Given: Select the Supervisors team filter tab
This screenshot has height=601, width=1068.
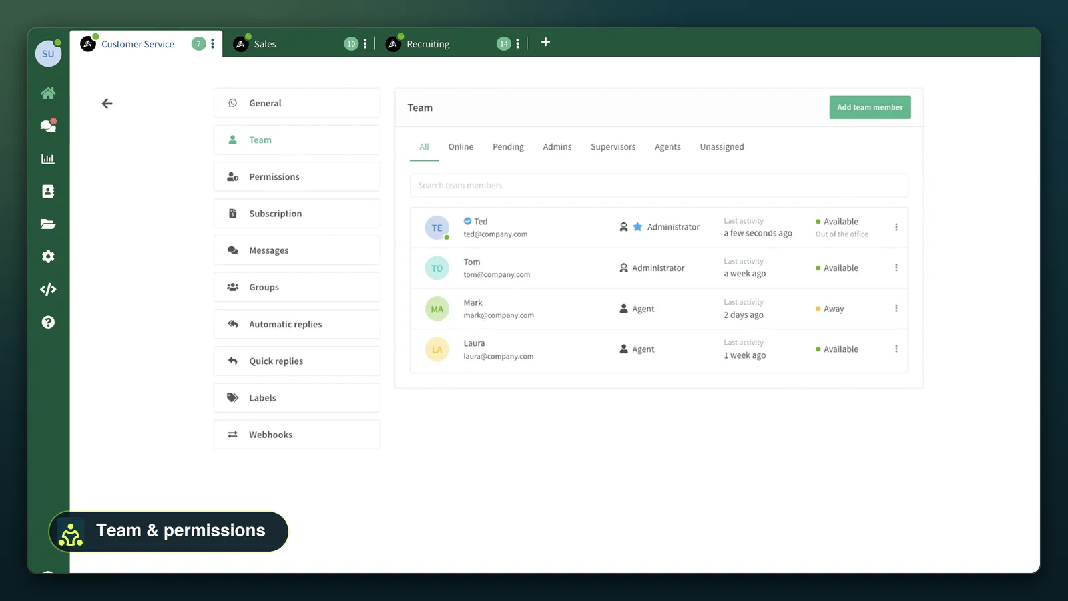Looking at the screenshot, I should point(613,147).
